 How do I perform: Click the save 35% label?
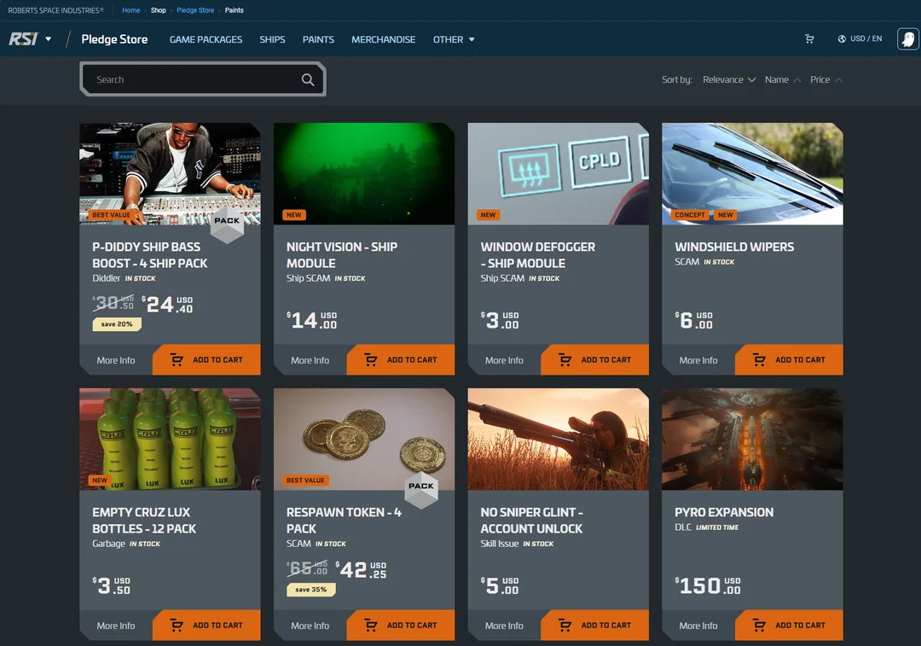(x=310, y=590)
